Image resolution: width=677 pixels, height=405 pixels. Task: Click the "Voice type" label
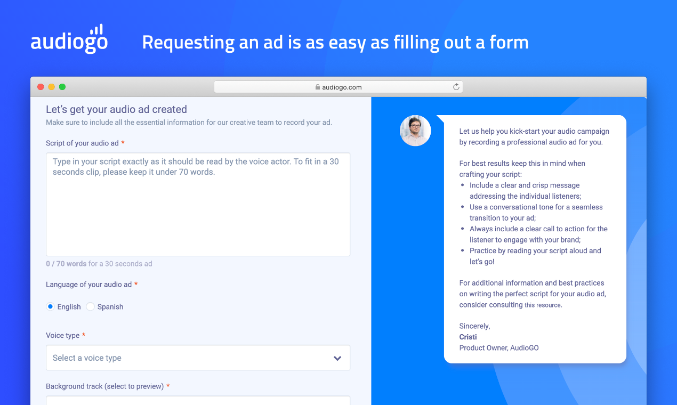click(62, 335)
